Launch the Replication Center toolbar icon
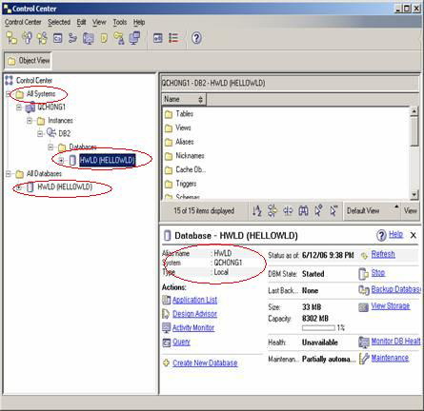 click(x=27, y=38)
